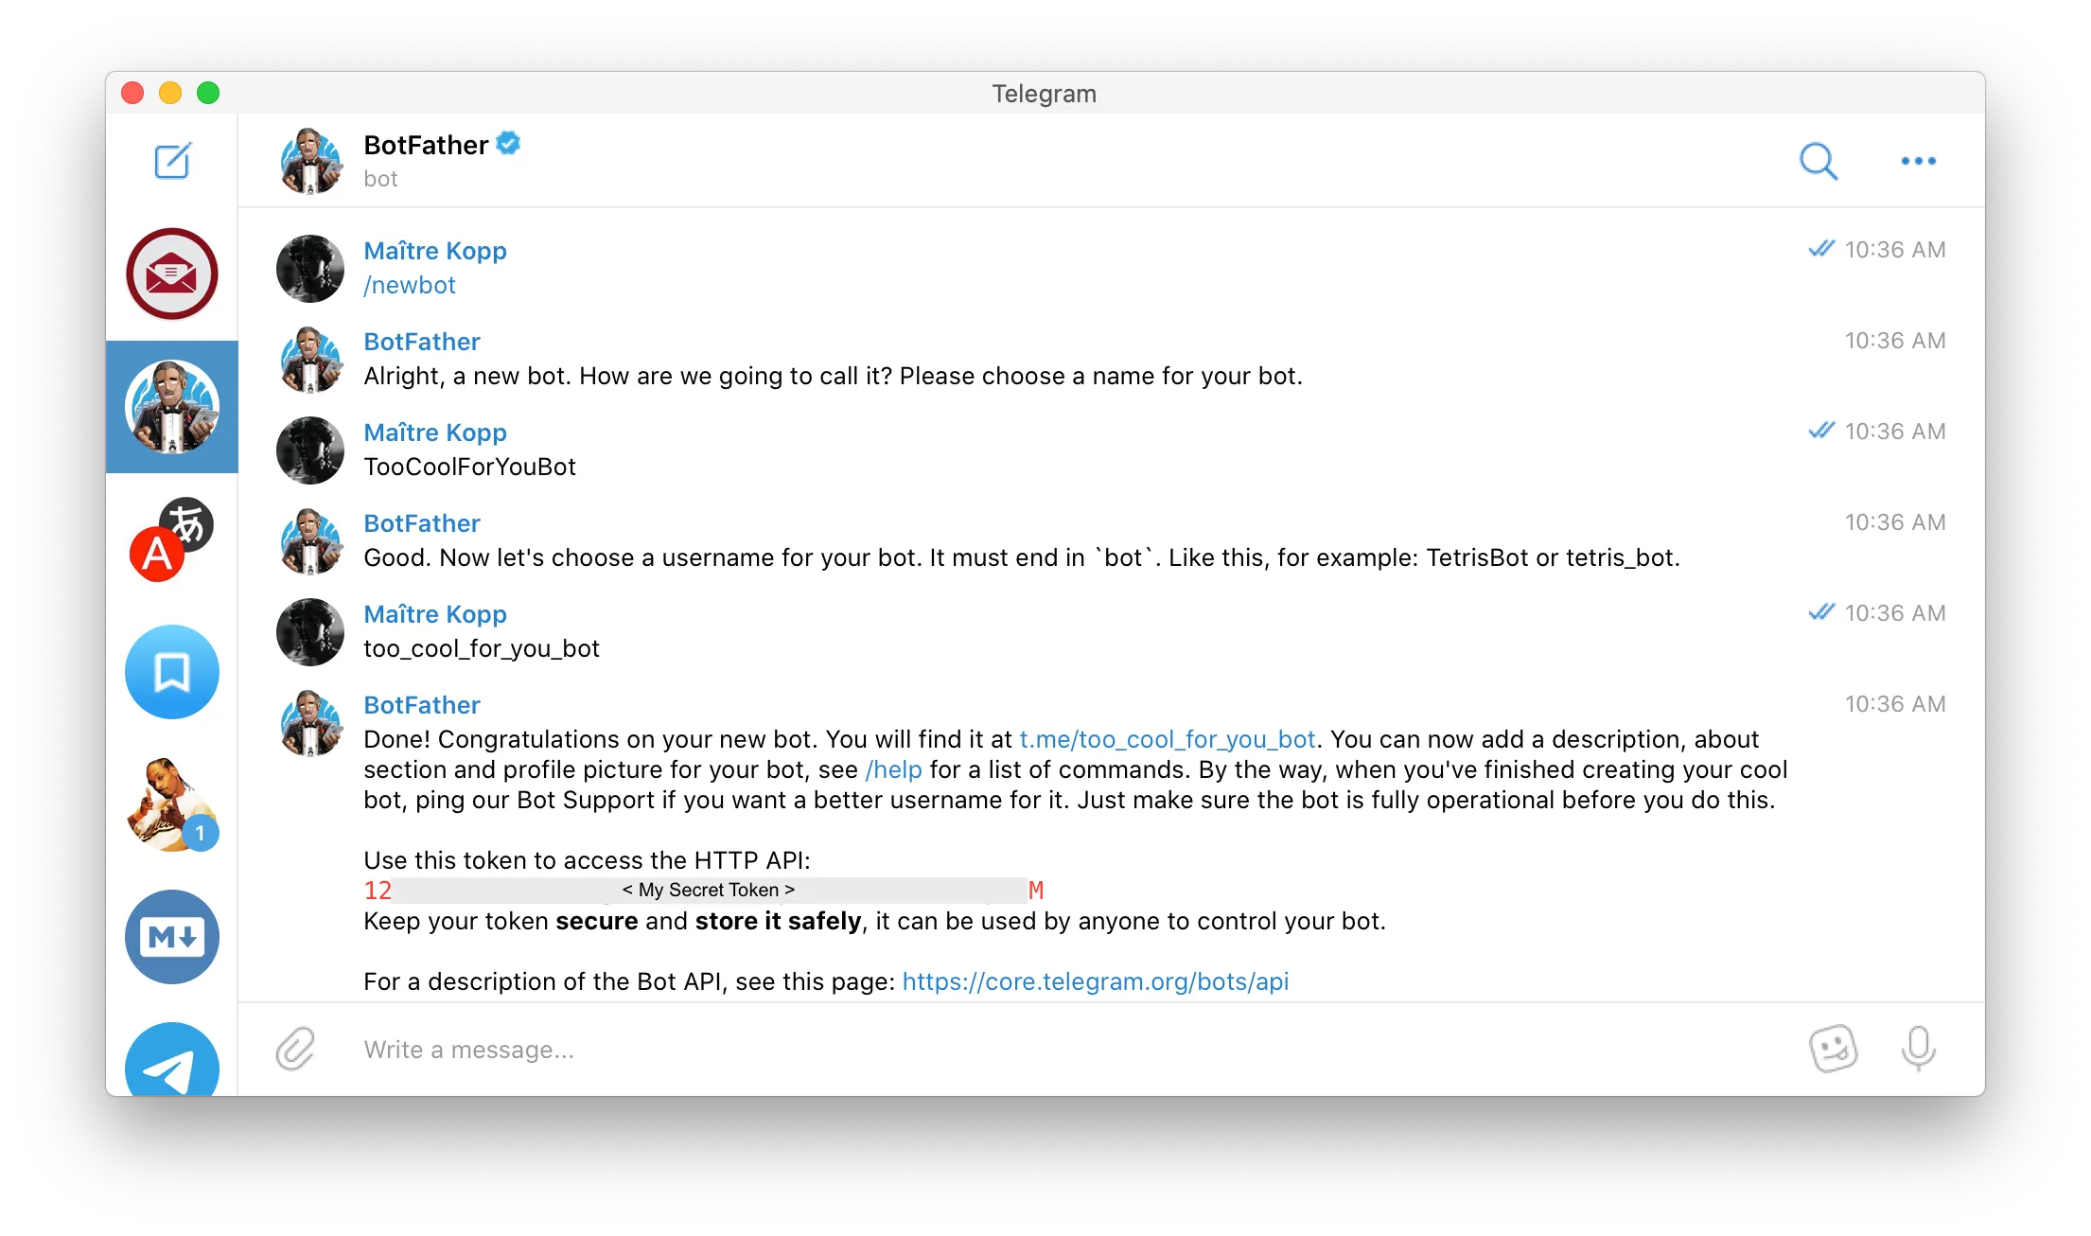
Task: Click BotFather's verified badge
Action: pos(508,143)
